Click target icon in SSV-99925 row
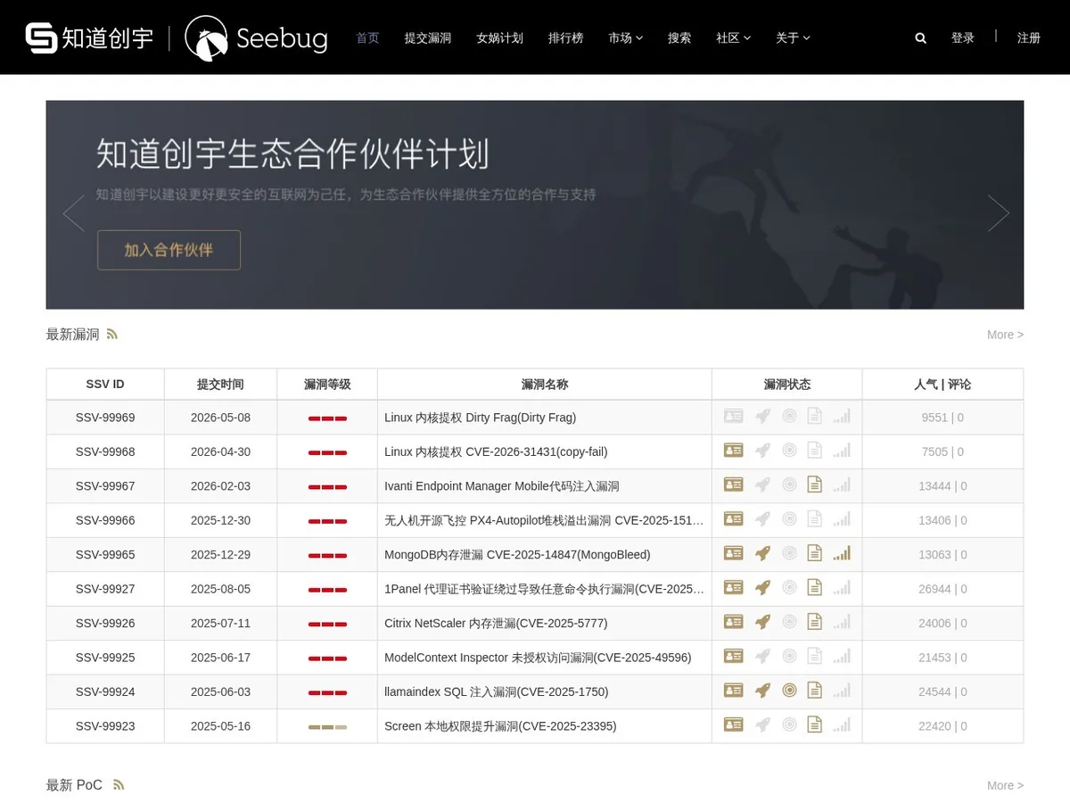The image size is (1070, 803). (789, 657)
